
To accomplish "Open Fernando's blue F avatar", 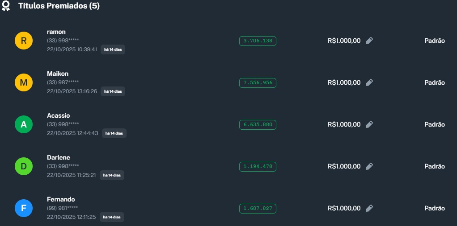I will 24,208.
